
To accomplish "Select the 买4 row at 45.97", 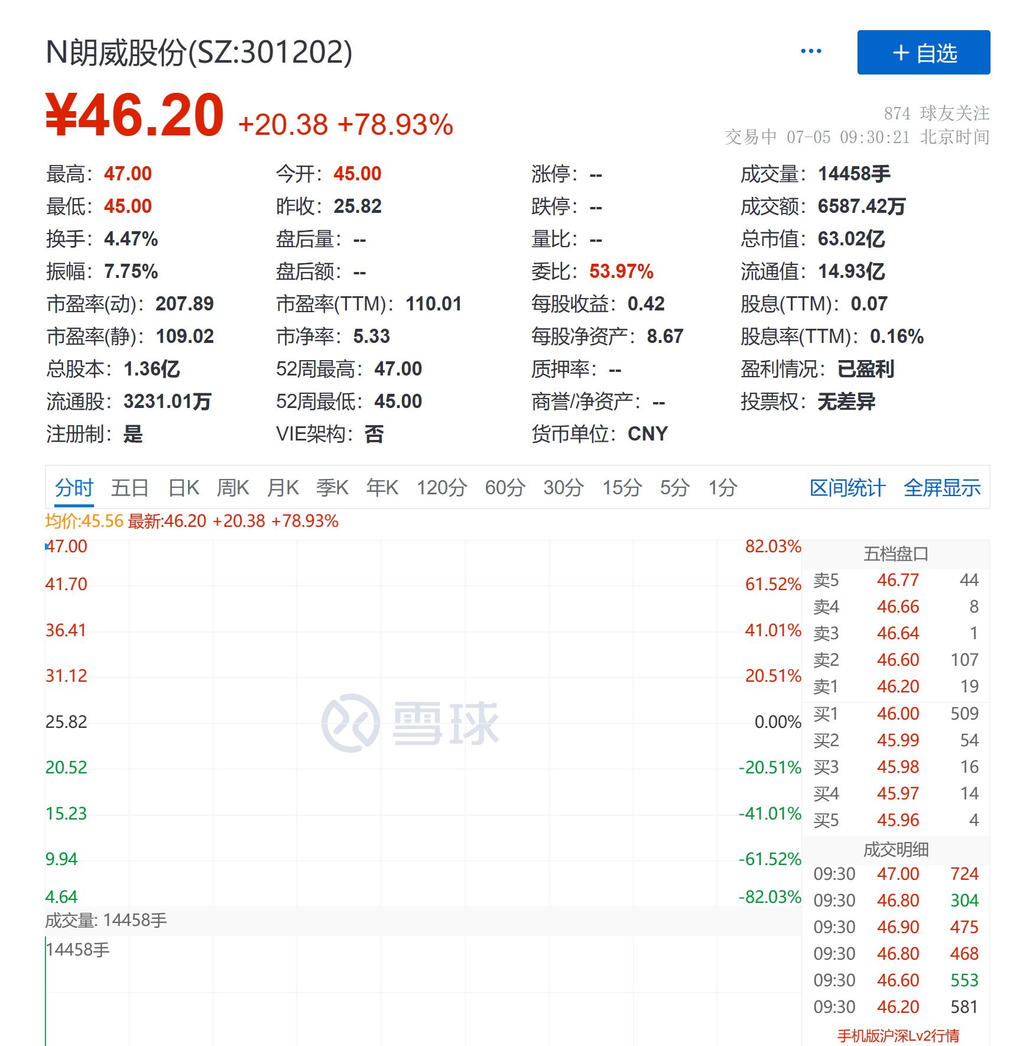I will (896, 794).
